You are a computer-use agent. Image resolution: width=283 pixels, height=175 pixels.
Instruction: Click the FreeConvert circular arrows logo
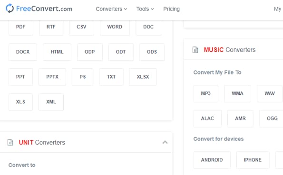[10, 9]
